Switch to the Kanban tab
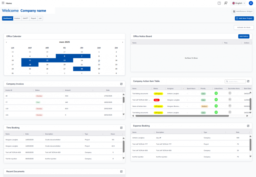Image resolution: width=256 pixels, height=177 pixels. [17, 18]
